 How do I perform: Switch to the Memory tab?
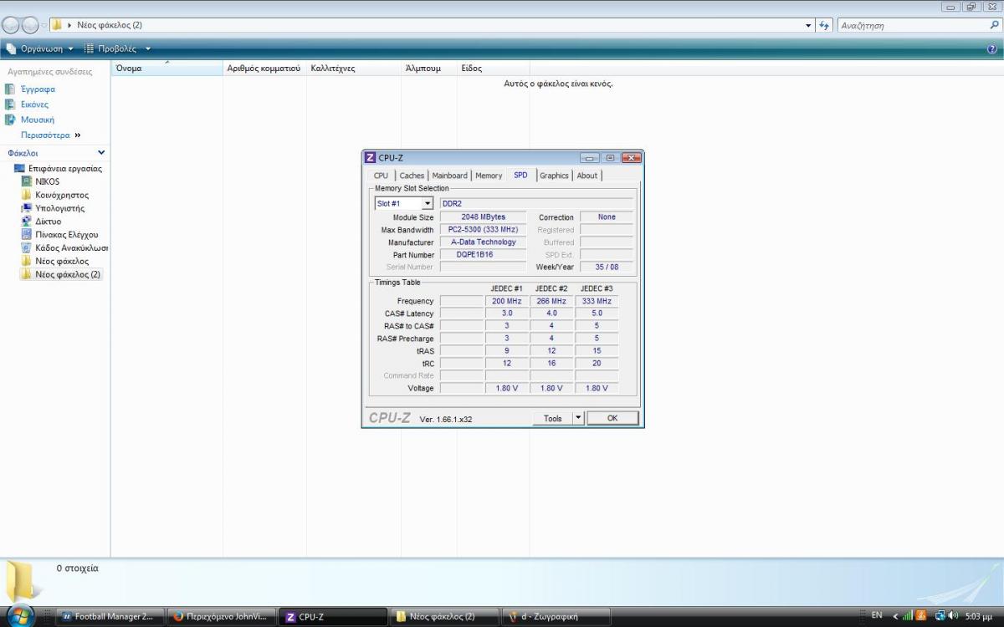pos(489,176)
